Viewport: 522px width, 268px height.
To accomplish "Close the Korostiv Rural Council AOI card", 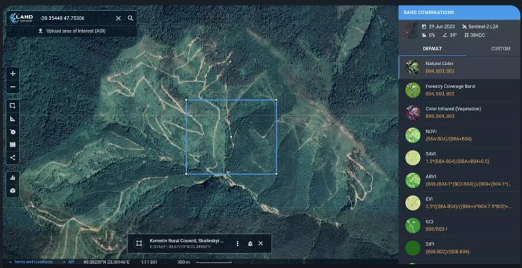I will pyautogui.click(x=261, y=244).
